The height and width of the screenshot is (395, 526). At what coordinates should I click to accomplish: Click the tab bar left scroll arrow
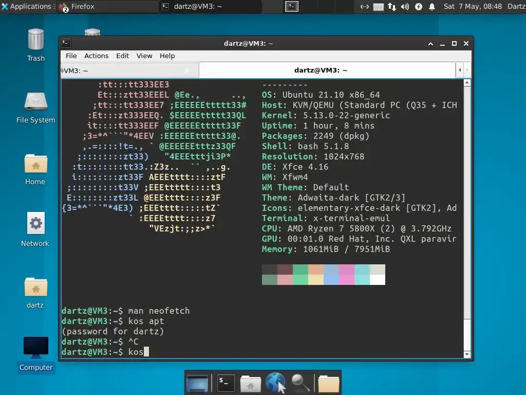pos(460,70)
